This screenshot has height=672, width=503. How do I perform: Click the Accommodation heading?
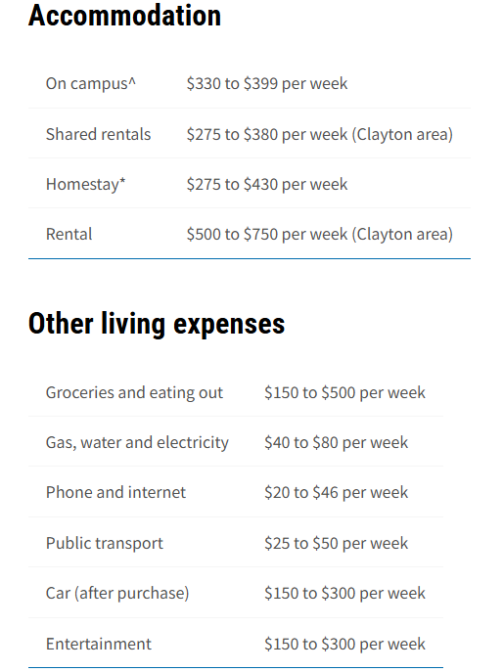pos(125,16)
